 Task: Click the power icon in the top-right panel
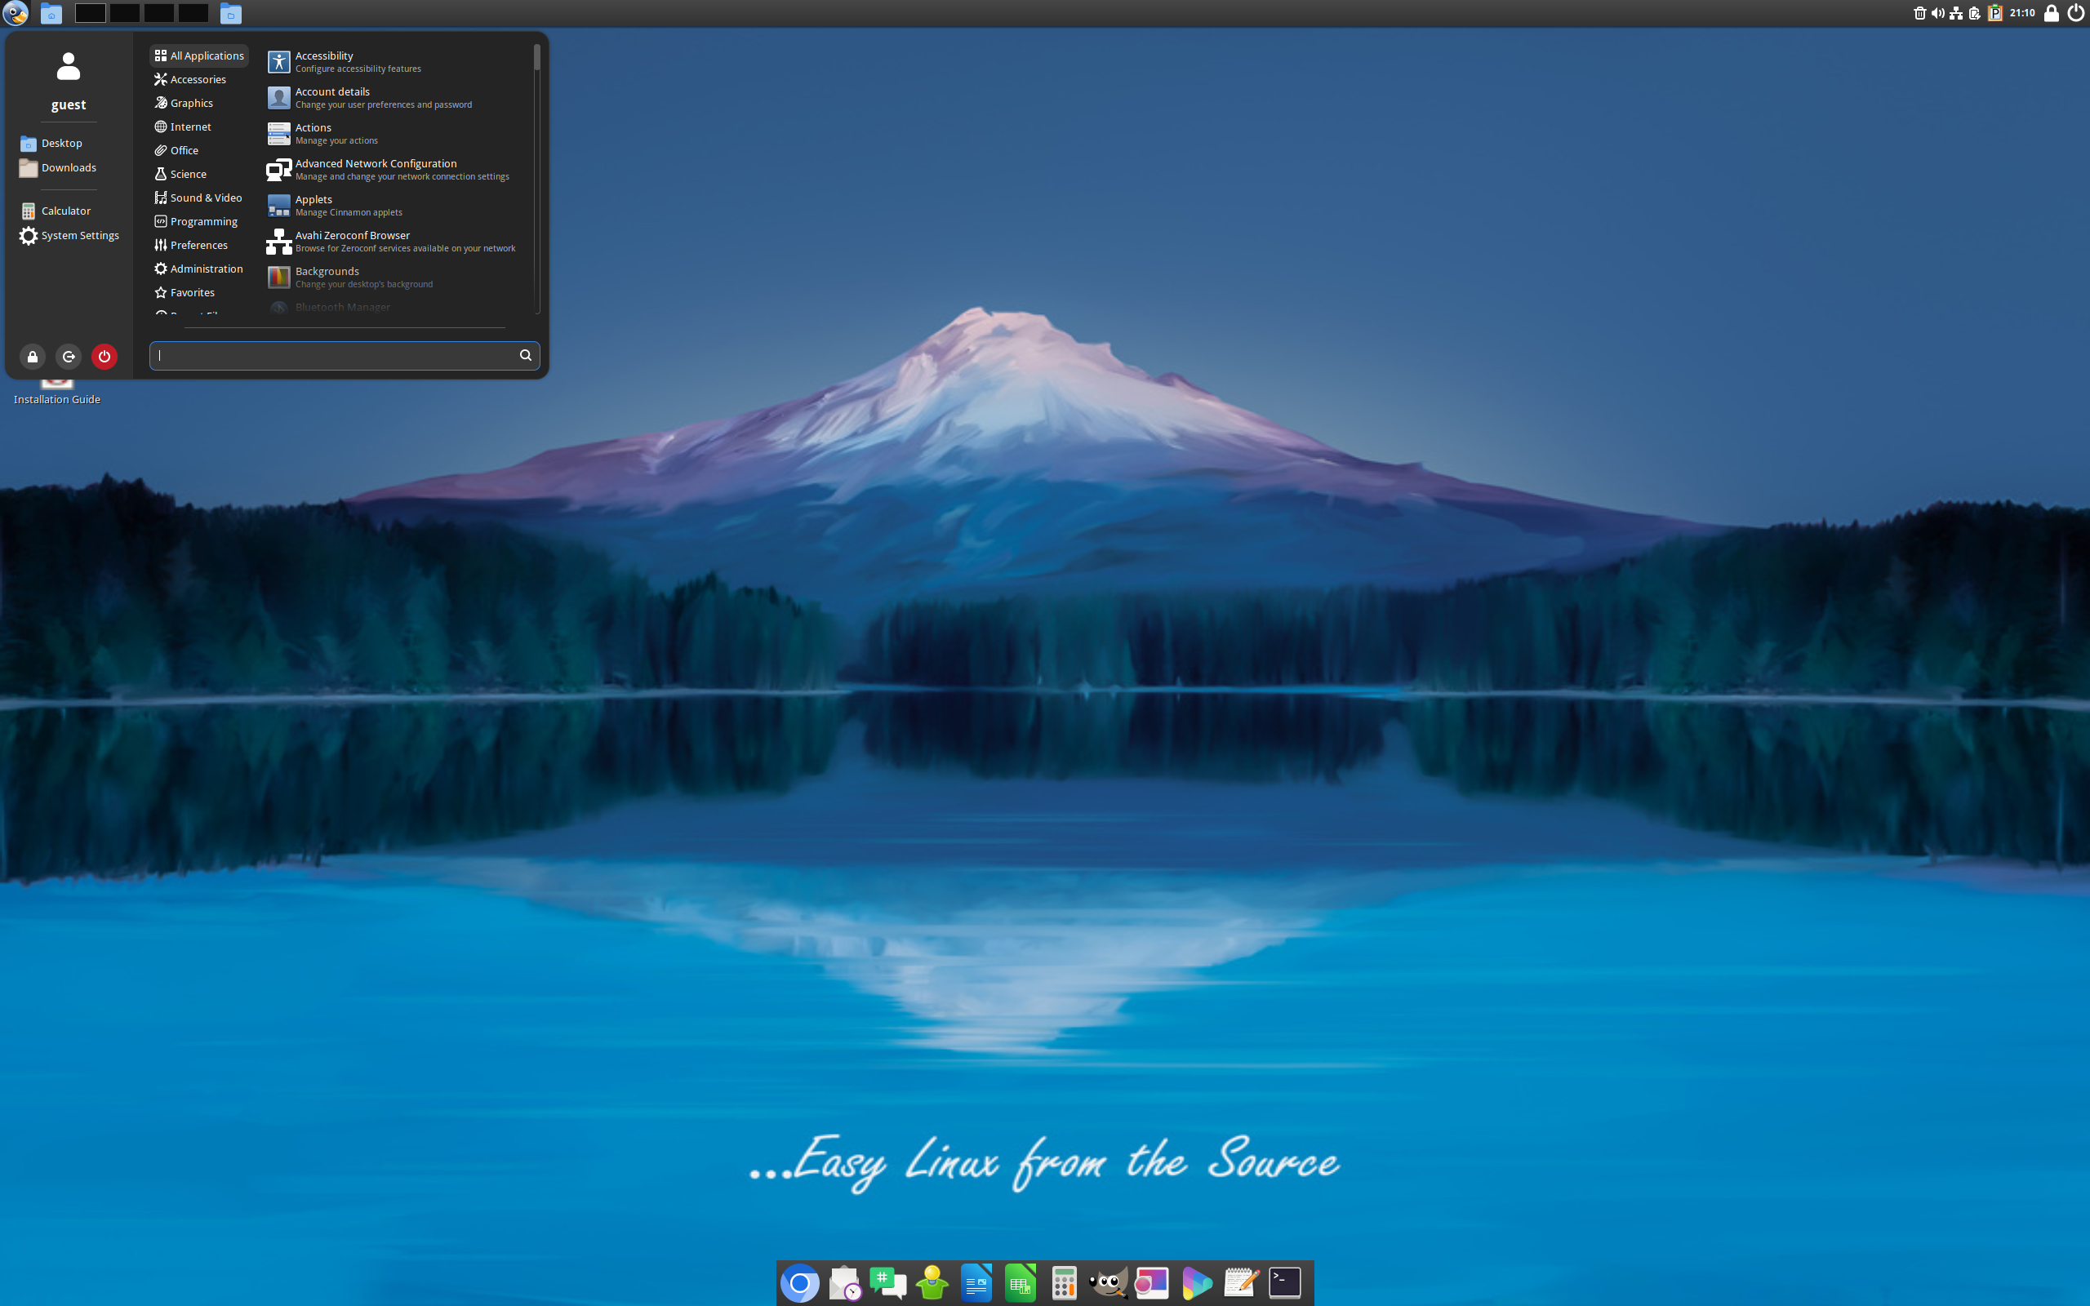2075,13
